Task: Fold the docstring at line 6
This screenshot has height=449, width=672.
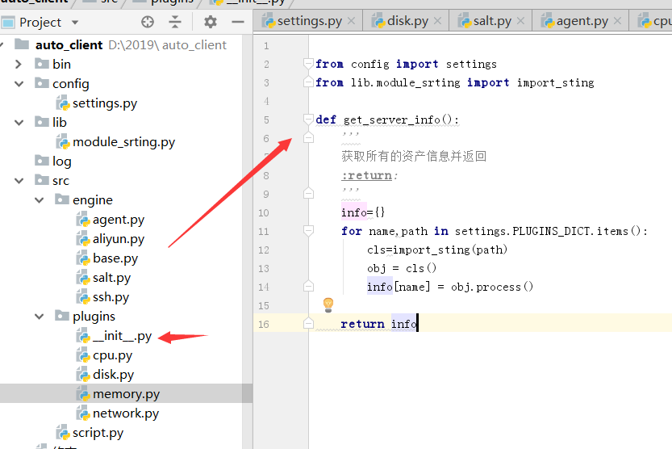Action: point(308,137)
